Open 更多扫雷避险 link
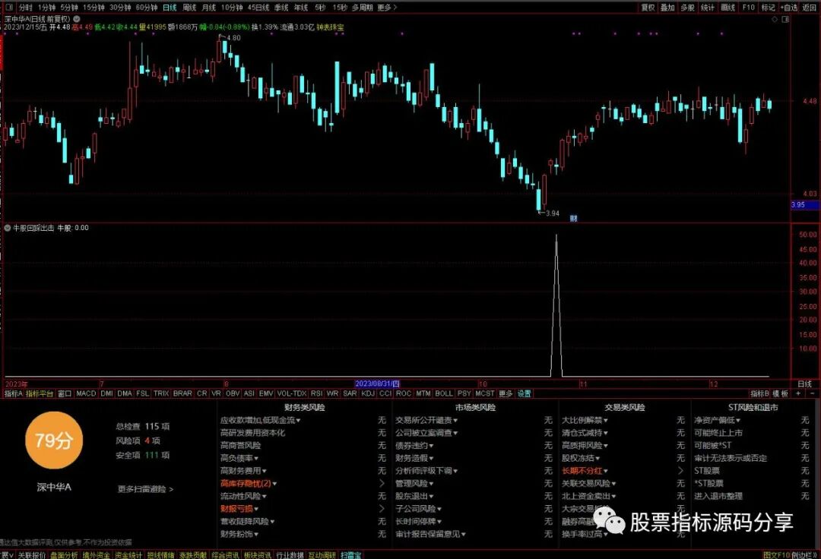The image size is (821, 559). coord(145,489)
